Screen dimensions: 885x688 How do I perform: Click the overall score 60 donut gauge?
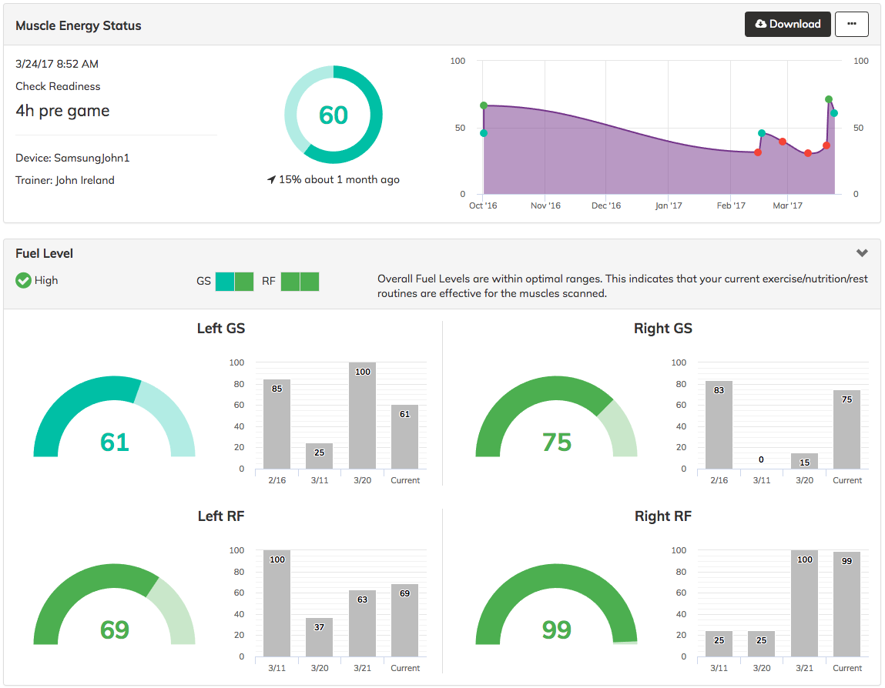pos(333,115)
